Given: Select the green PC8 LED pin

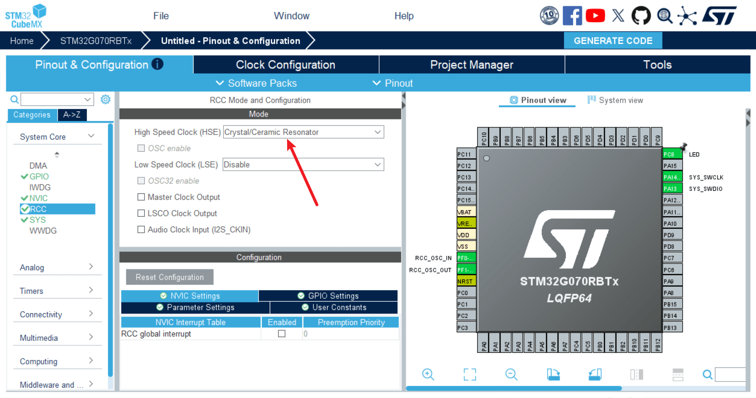Looking at the screenshot, I should coord(672,155).
